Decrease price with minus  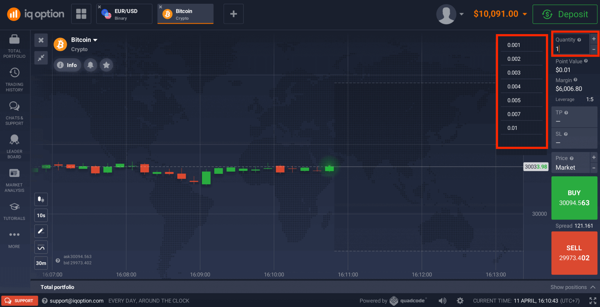tap(594, 168)
